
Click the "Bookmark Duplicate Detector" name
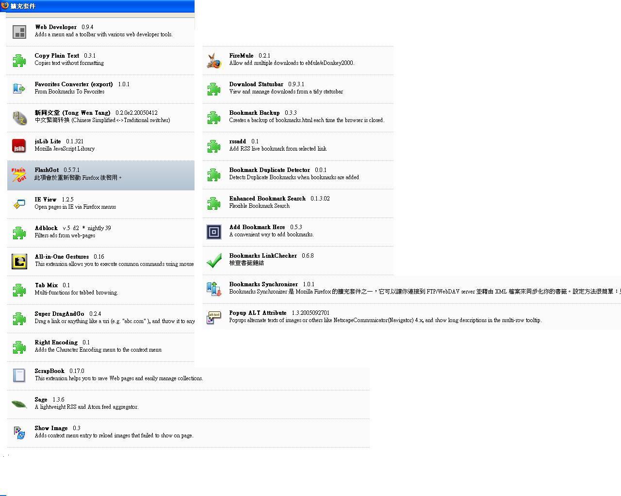click(270, 170)
